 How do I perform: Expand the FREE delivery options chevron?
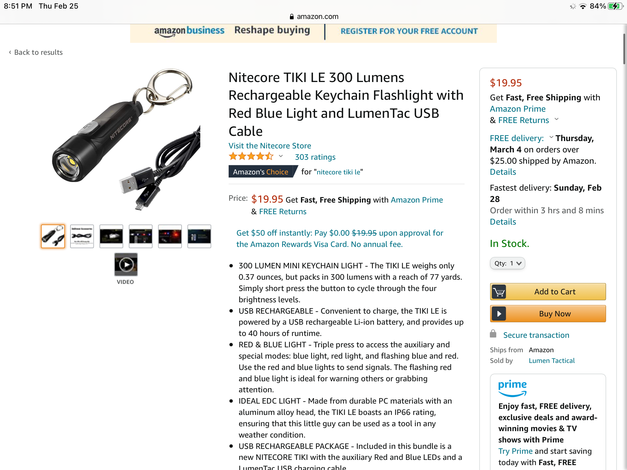point(551,137)
